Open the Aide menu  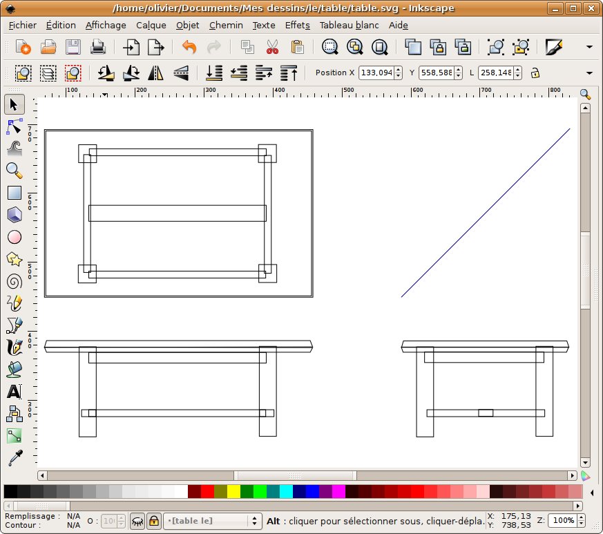click(398, 25)
